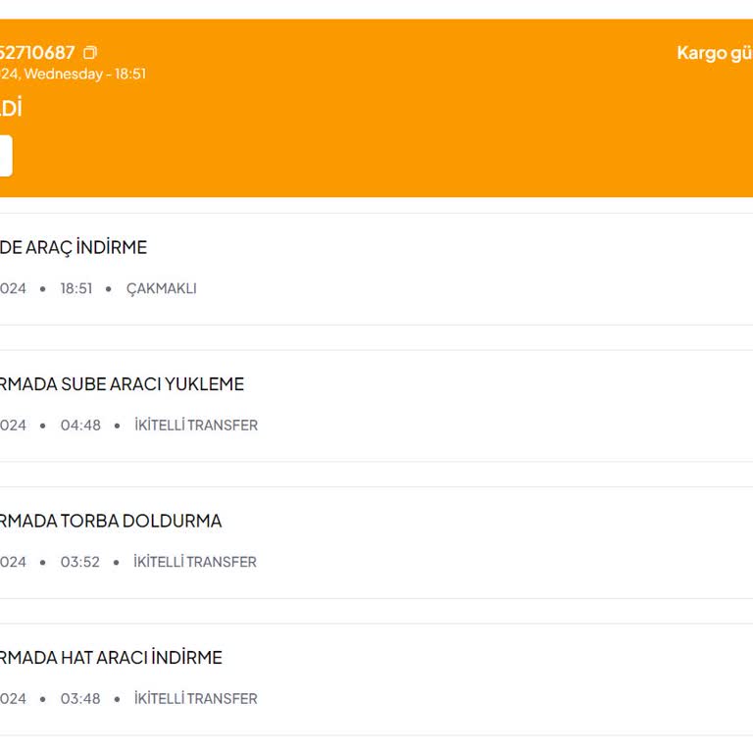Click the 03:48 timestamp
Image resolution: width=753 pixels, height=753 pixels.
pyautogui.click(x=80, y=699)
